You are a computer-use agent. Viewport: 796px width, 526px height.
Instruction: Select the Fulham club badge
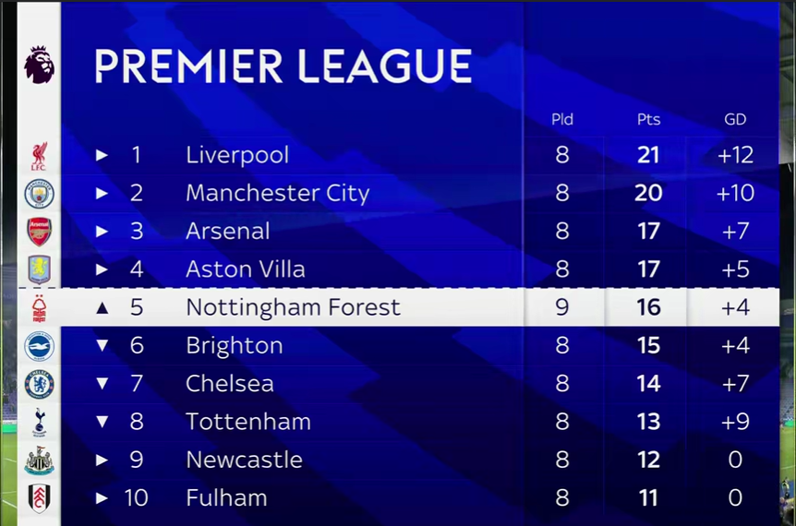pos(39,498)
